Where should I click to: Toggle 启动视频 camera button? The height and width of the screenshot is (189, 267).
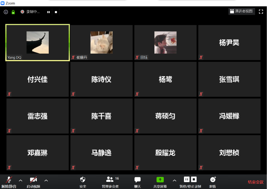[x=33, y=180]
